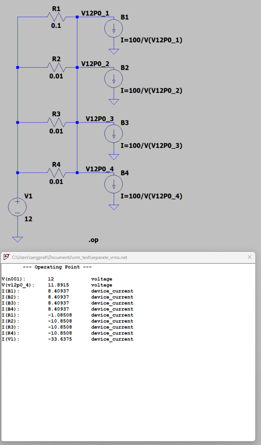The image size is (261, 445).
Task: Click the 12 value beside V1
Action: 28,219
